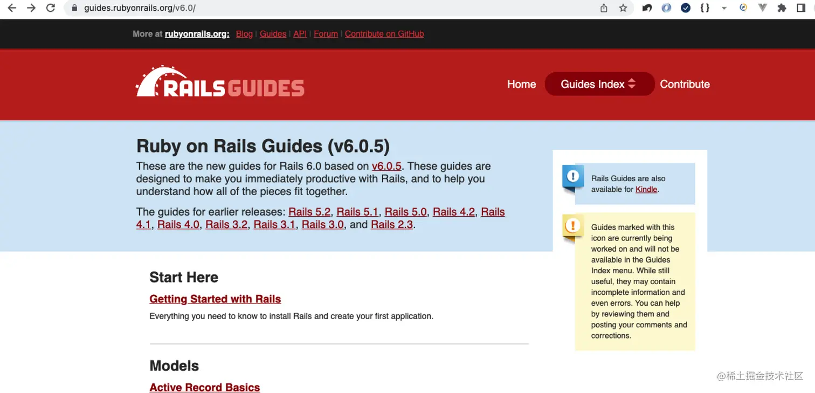815x393 pixels.
Task: Open rubyonrails.org link in top bar
Action: click(197, 33)
